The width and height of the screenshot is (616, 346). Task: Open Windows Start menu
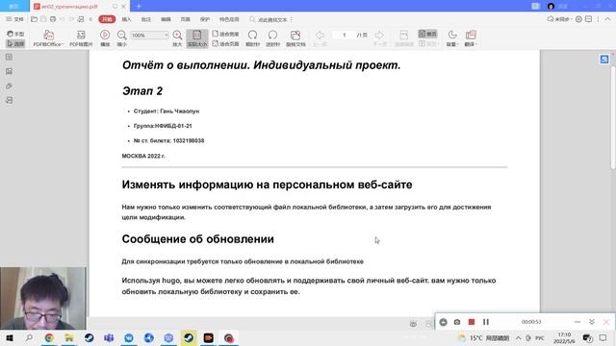10,337
